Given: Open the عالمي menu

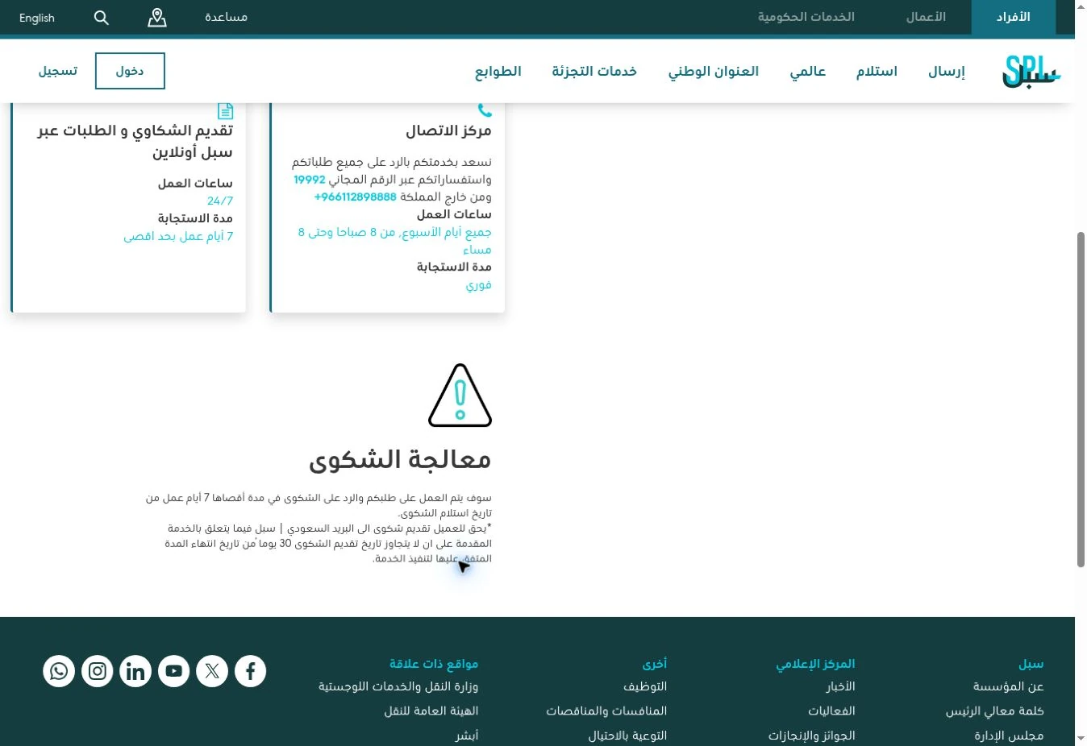Looking at the screenshot, I should click(x=808, y=71).
